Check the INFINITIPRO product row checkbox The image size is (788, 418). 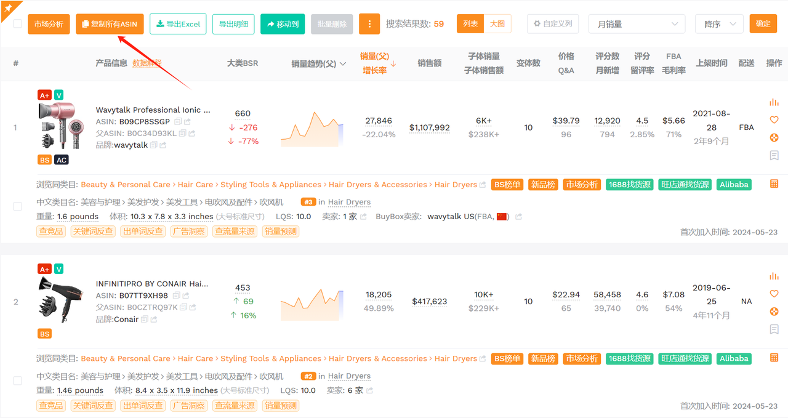tap(17, 380)
